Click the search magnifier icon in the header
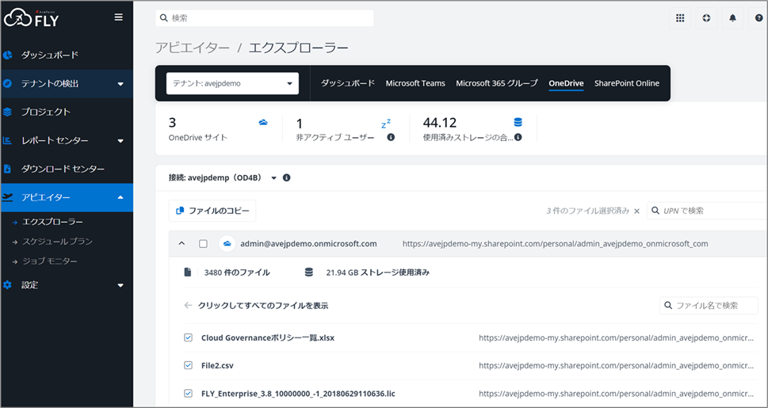Image resolution: width=768 pixels, height=408 pixels. [165, 18]
